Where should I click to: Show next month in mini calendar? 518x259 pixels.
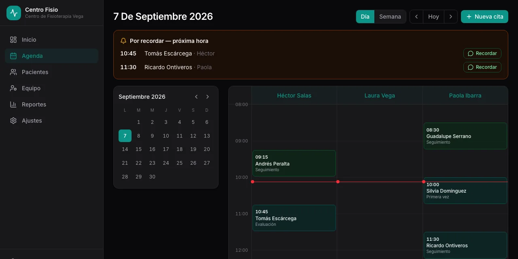coord(208,97)
